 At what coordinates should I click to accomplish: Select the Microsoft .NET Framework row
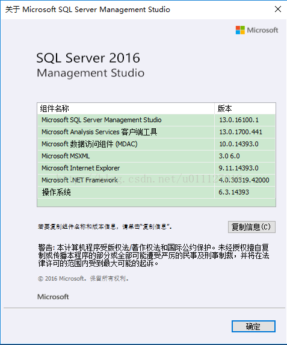pyautogui.click(x=156, y=180)
